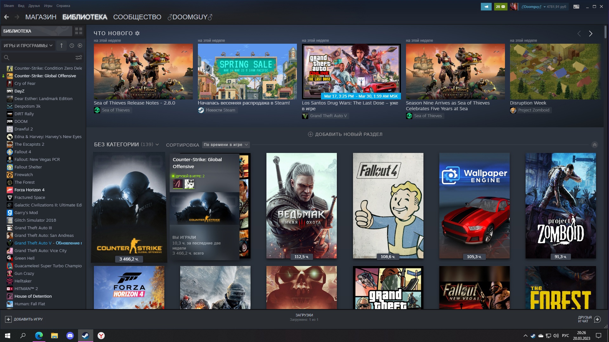Image resolution: width=609 pixels, height=342 pixels.
Task: Open Wallpaper Engine cover
Action: 474,206
